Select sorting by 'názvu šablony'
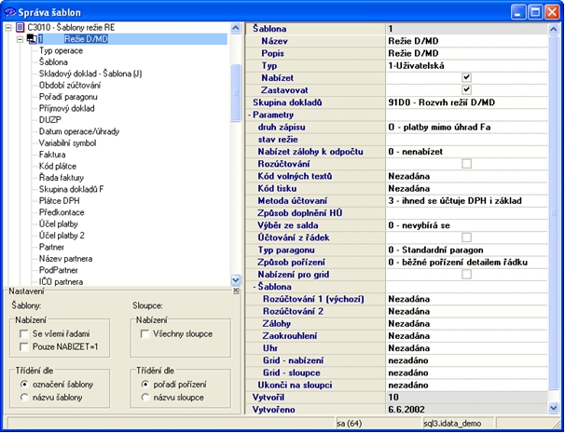The height and width of the screenshot is (433, 565). pos(23,398)
